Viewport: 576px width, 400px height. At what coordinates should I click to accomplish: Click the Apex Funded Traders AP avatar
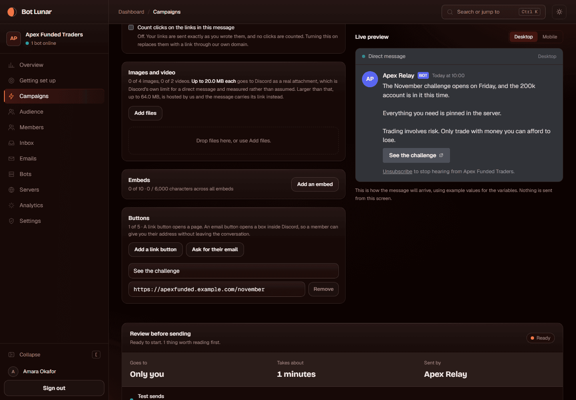pos(14,38)
